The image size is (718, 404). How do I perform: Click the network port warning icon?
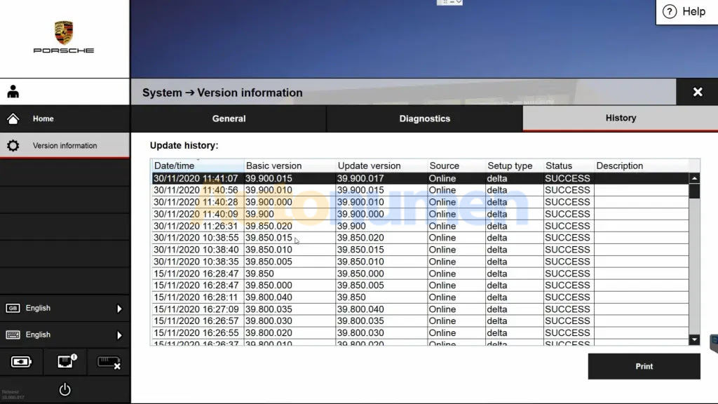(65, 362)
